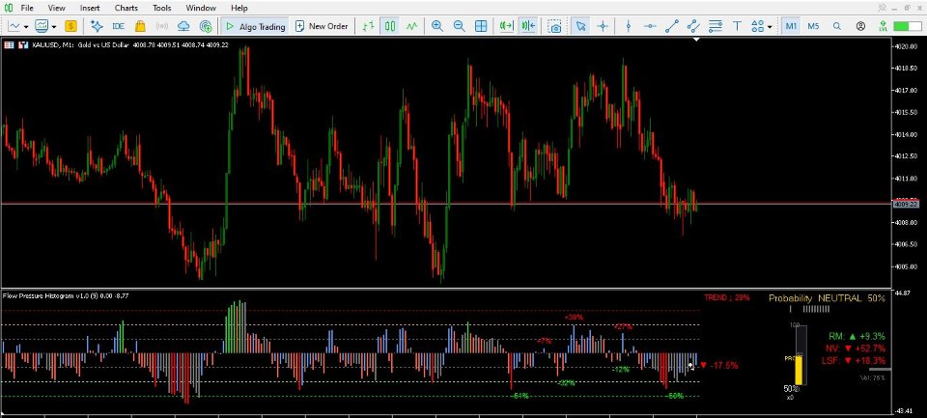Click the Probability NEUTRAL 50% text
The height and width of the screenshot is (418, 927).
point(827,298)
